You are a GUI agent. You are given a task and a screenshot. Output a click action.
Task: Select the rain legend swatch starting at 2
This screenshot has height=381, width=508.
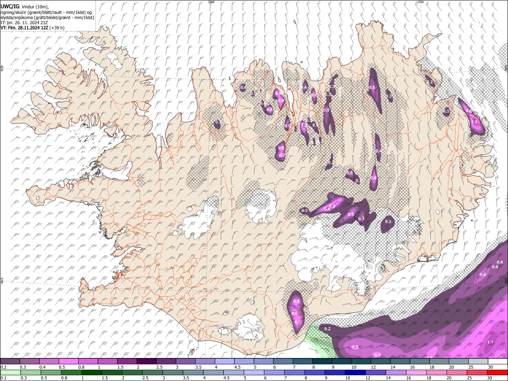point(132,372)
